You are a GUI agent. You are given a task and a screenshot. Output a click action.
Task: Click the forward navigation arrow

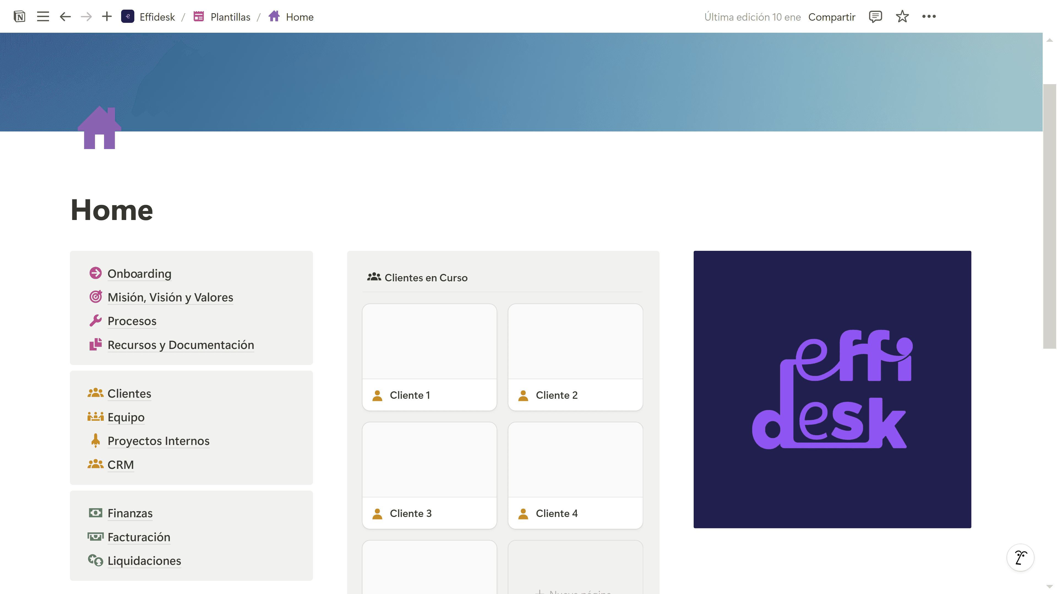86,17
